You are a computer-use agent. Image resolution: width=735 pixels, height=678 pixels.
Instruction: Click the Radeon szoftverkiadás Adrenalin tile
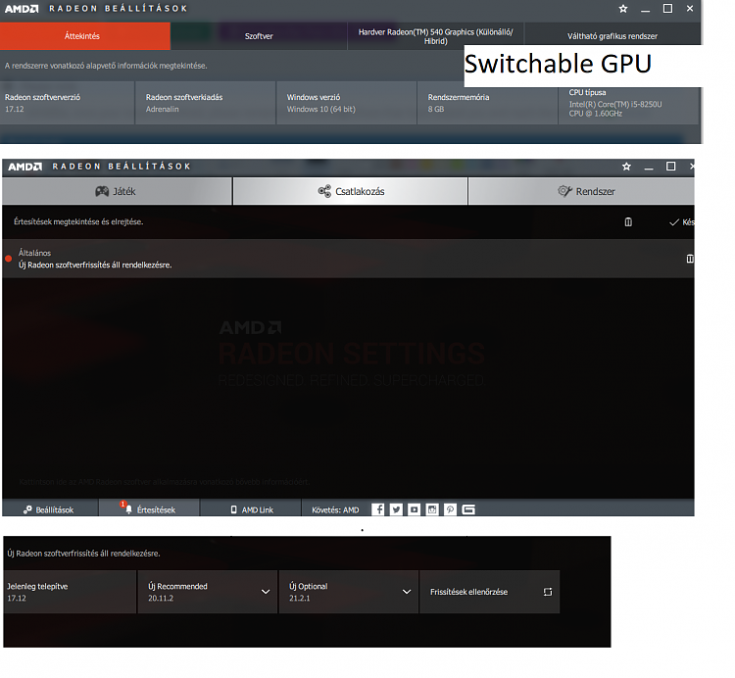[206, 103]
